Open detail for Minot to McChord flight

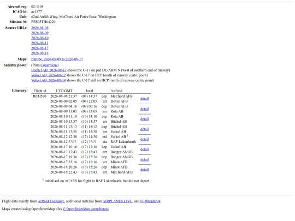point(144,170)
